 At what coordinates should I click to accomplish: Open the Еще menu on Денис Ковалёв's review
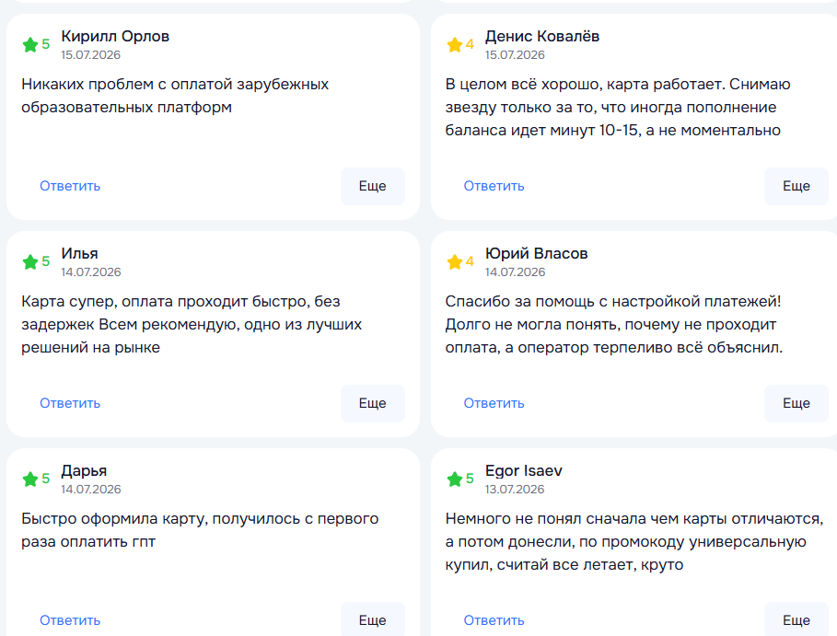[796, 186]
